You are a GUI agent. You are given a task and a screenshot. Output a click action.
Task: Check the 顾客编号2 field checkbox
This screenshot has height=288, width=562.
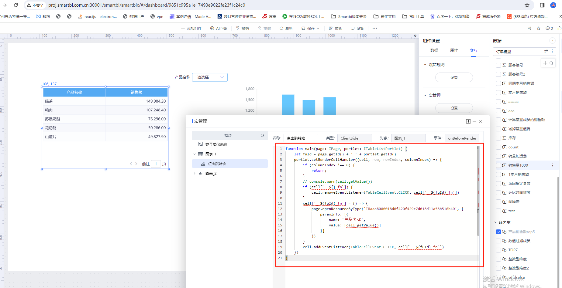click(x=498, y=74)
